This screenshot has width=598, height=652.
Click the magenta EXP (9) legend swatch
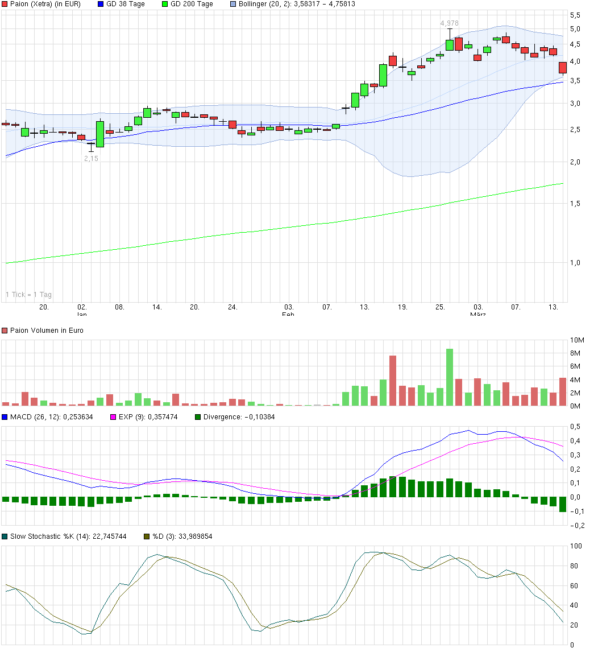[113, 416]
